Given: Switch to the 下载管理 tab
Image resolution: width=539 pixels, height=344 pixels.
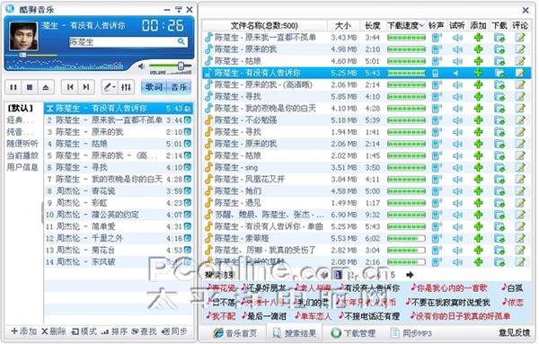Looking at the screenshot, I should (x=353, y=332).
